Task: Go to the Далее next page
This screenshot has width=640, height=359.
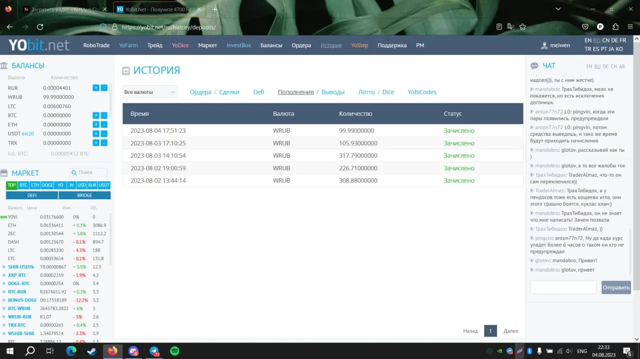Action: click(x=511, y=331)
